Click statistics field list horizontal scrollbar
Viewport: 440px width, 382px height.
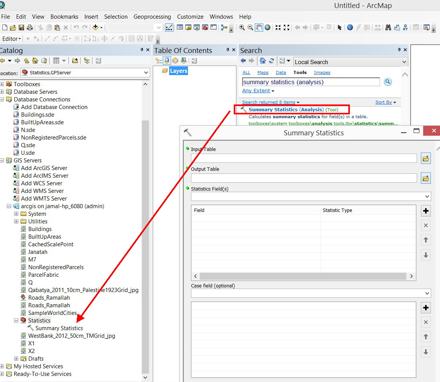click(x=303, y=276)
